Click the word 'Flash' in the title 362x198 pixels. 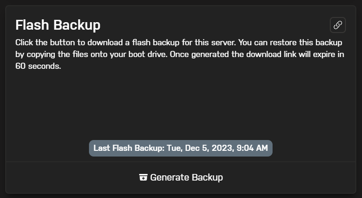32,25
